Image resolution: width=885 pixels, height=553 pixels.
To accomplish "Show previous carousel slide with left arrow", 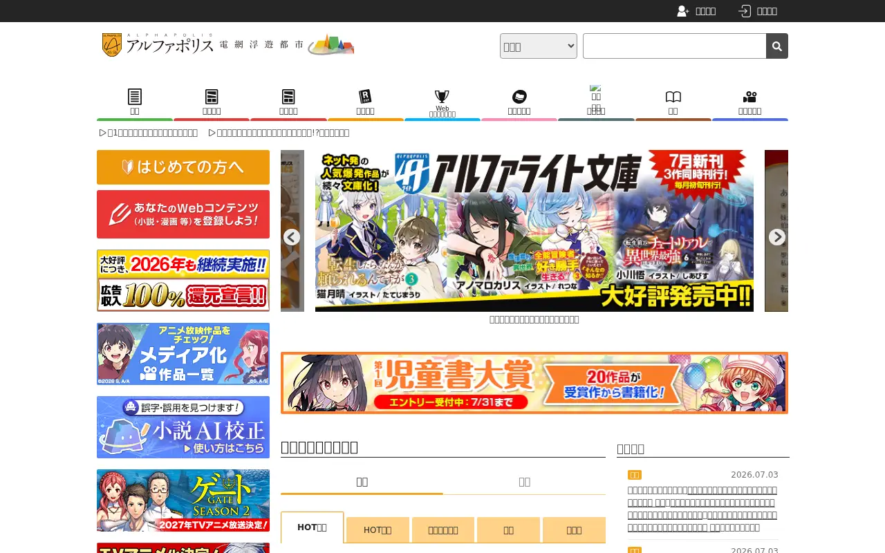I will (292, 237).
